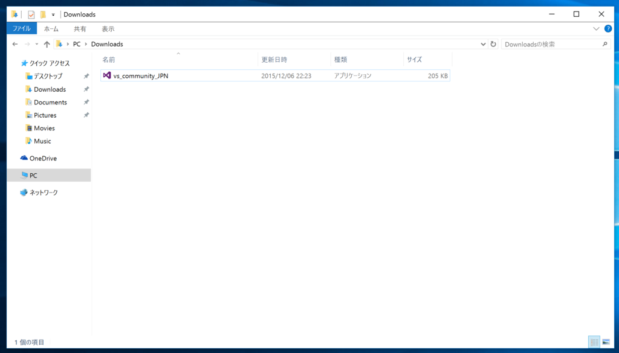The image size is (619, 353).
Task: Open the 表示 ribbon tab
Action: click(x=108, y=28)
